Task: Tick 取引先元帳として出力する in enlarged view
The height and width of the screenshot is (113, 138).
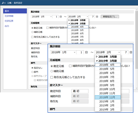Action: (52, 77)
